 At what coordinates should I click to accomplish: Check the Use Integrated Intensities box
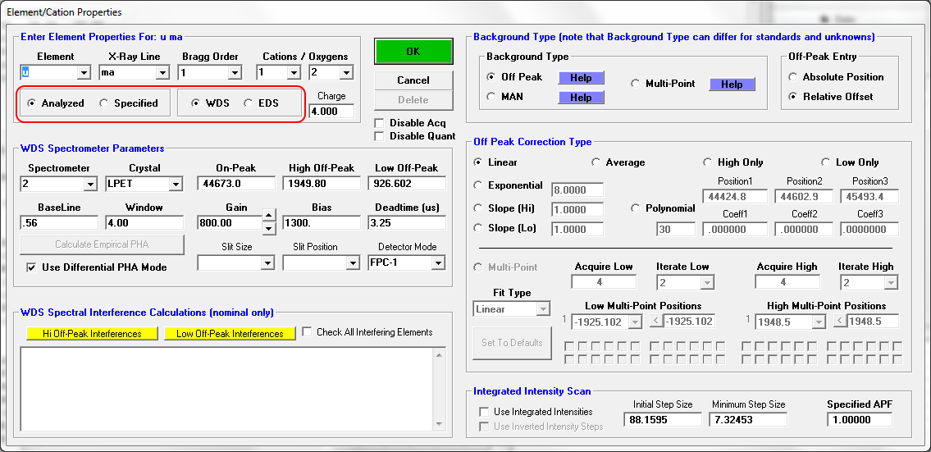(x=484, y=412)
